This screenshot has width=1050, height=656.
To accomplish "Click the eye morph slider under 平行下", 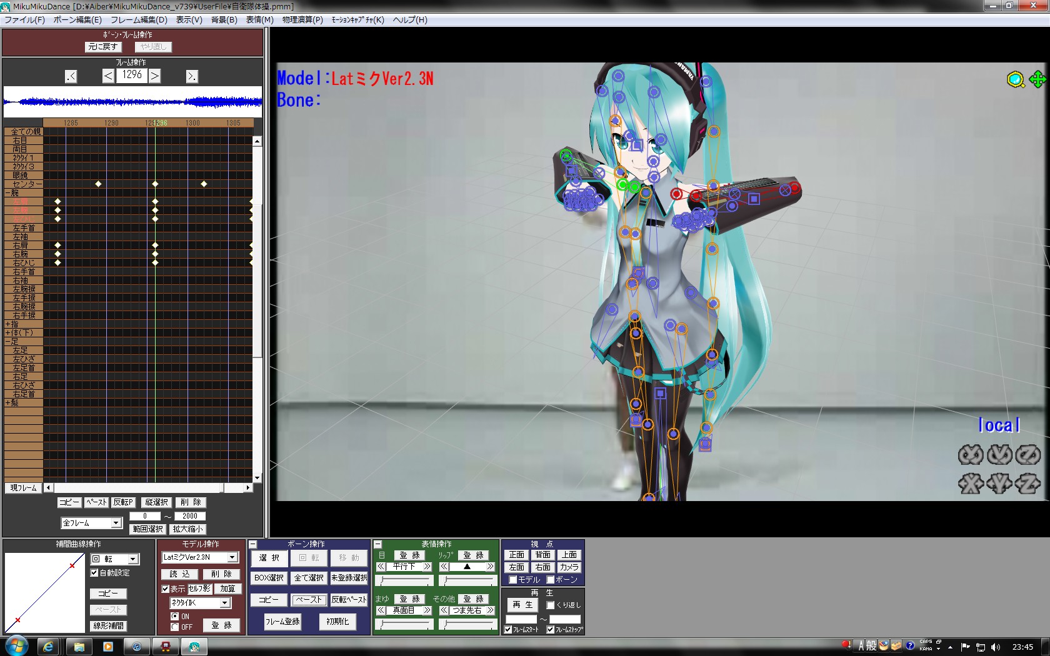I will point(404,580).
